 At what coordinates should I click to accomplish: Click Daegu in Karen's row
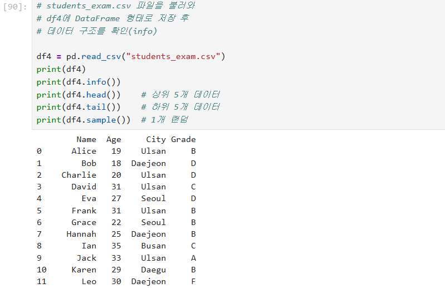pyautogui.click(x=153, y=270)
